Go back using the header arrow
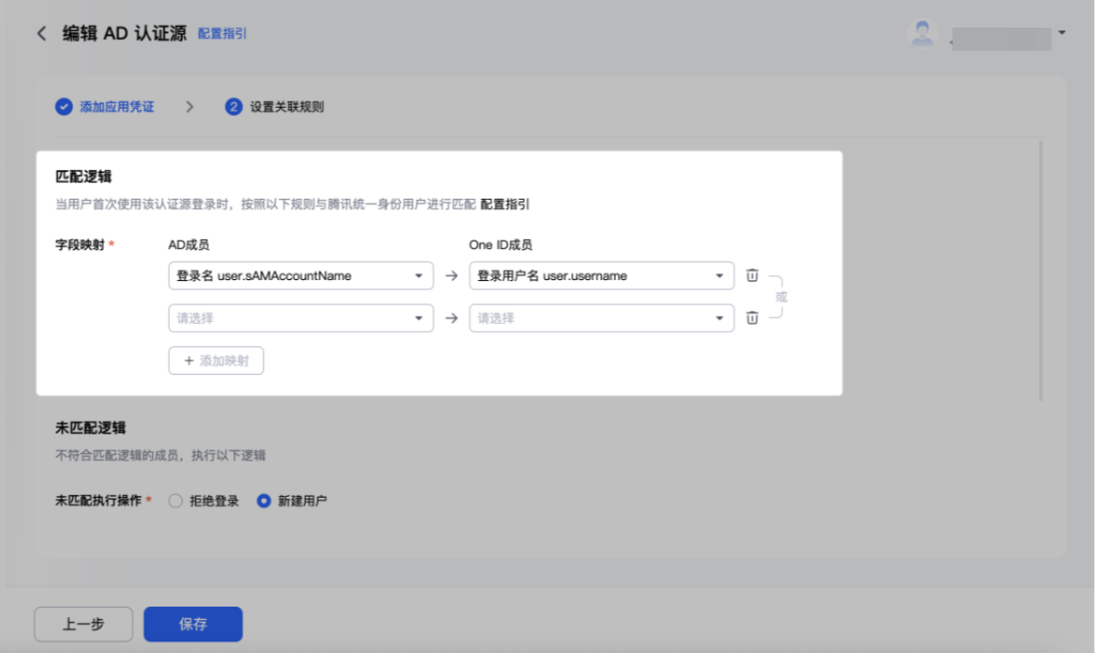Image resolution: width=1095 pixels, height=653 pixels. [x=41, y=34]
